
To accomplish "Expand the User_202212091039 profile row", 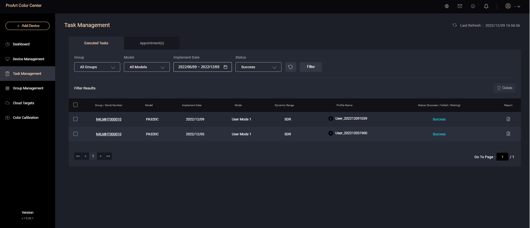I will (x=331, y=119).
